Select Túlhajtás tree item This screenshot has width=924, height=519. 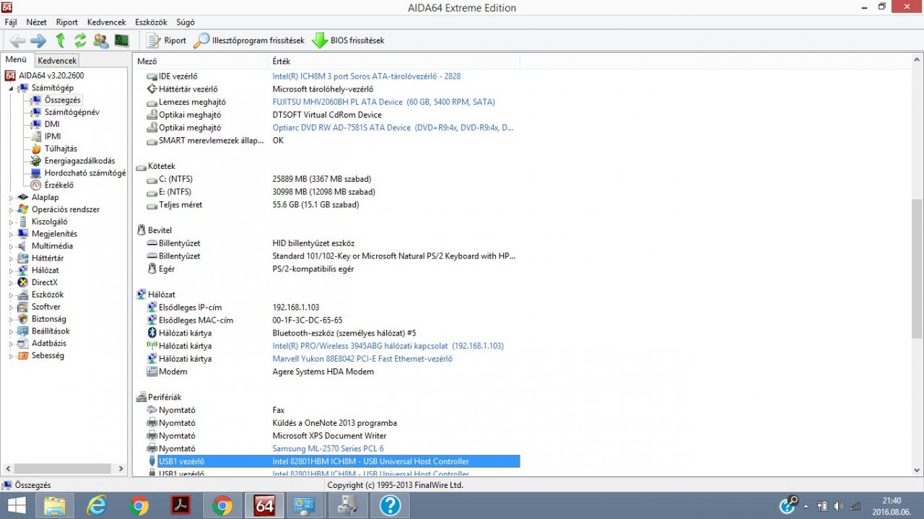[x=61, y=149]
